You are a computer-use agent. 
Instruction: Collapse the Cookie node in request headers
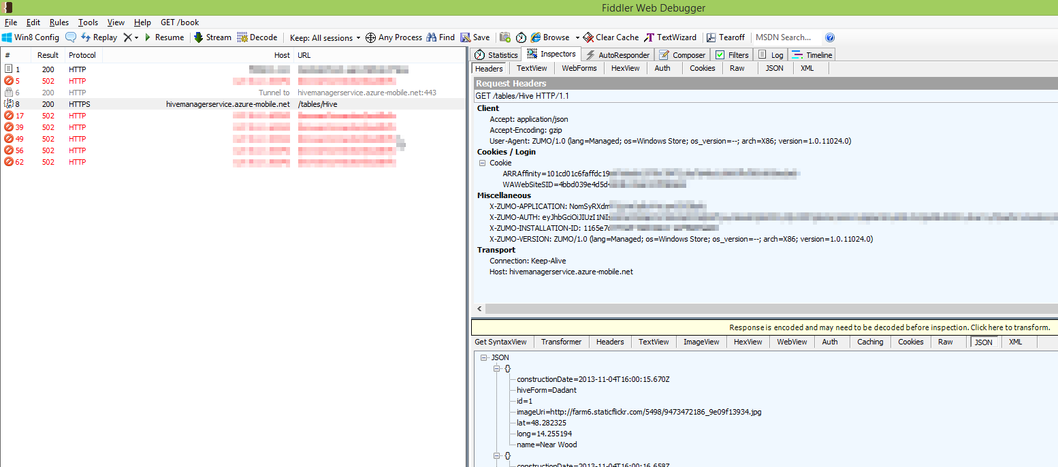[482, 163]
